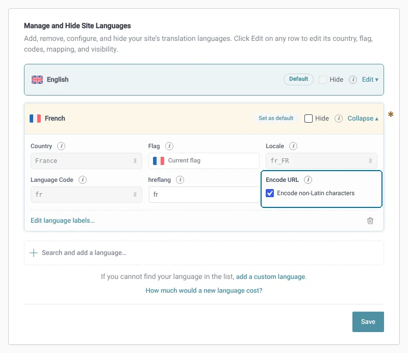Click info icon next to Flag label
The image size is (408, 353).
pos(169,146)
